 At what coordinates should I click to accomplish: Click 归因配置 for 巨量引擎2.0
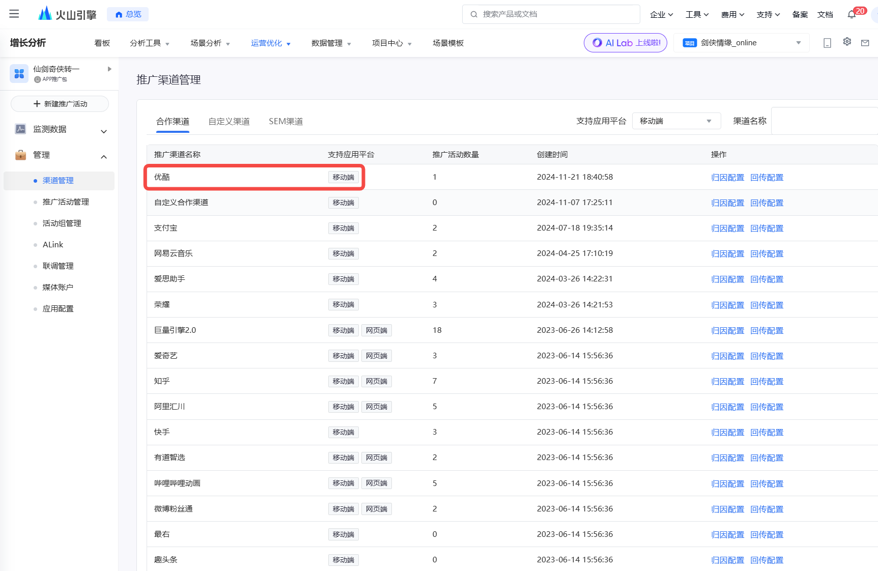point(728,331)
